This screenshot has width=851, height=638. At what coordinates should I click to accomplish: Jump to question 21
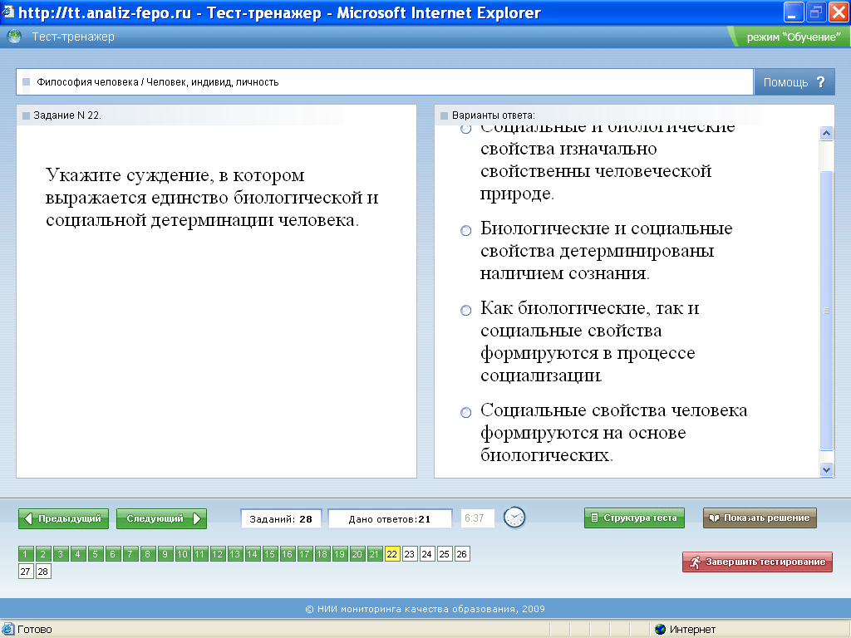coord(375,554)
